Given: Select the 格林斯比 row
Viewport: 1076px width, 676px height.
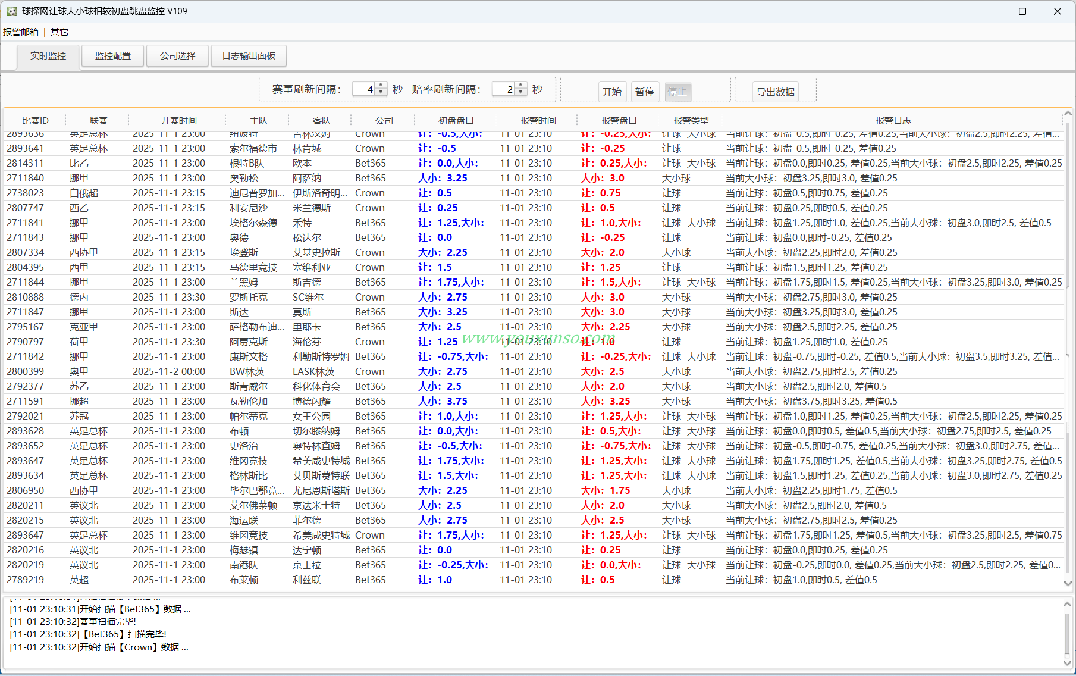Looking at the screenshot, I should [x=534, y=476].
